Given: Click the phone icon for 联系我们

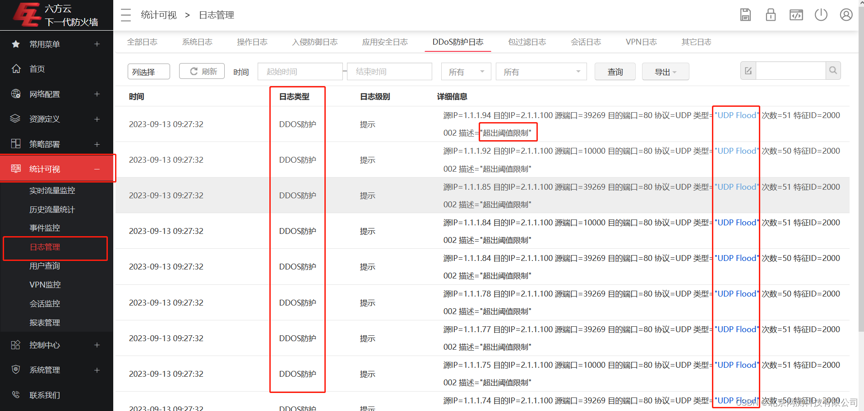Looking at the screenshot, I should coord(16,395).
